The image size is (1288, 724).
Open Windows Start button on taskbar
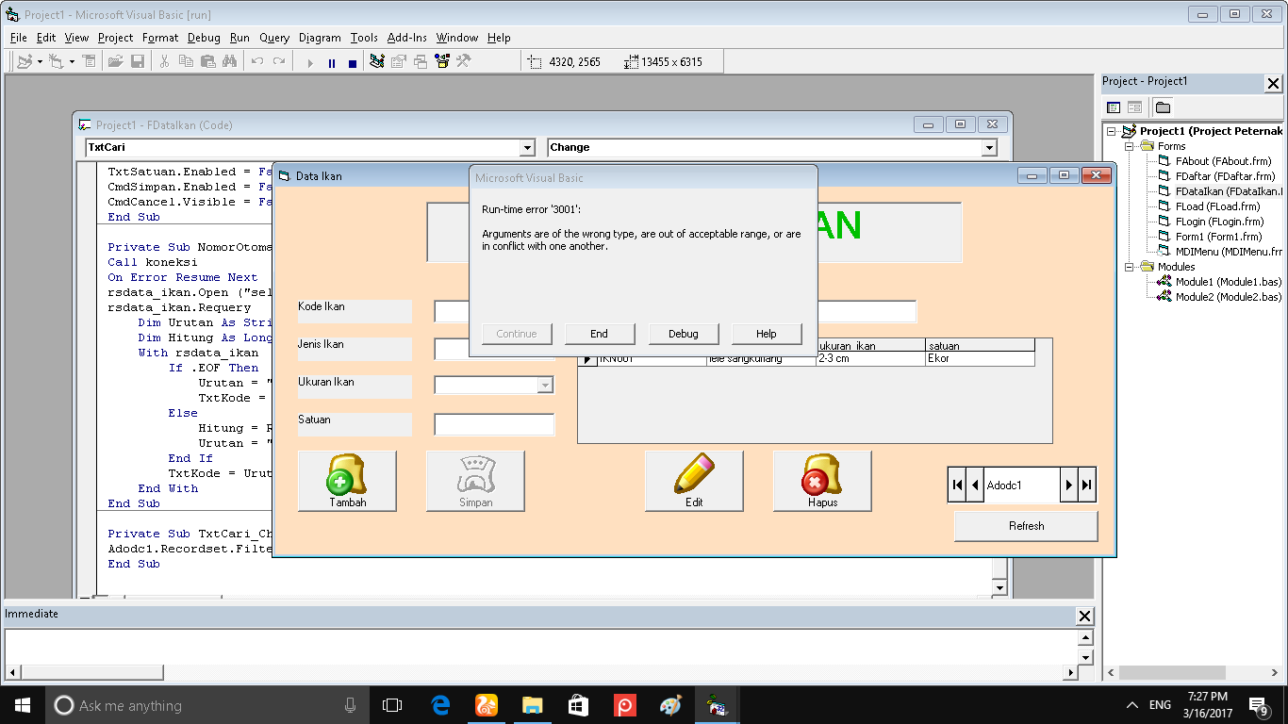pyautogui.click(x=23, y=705)
